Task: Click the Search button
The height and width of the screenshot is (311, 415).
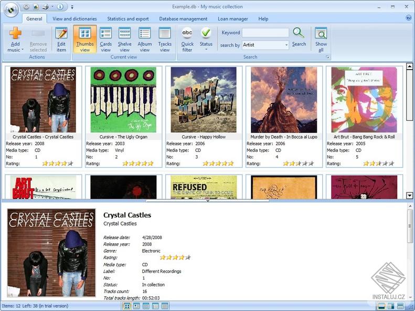Action: [299, 36]
